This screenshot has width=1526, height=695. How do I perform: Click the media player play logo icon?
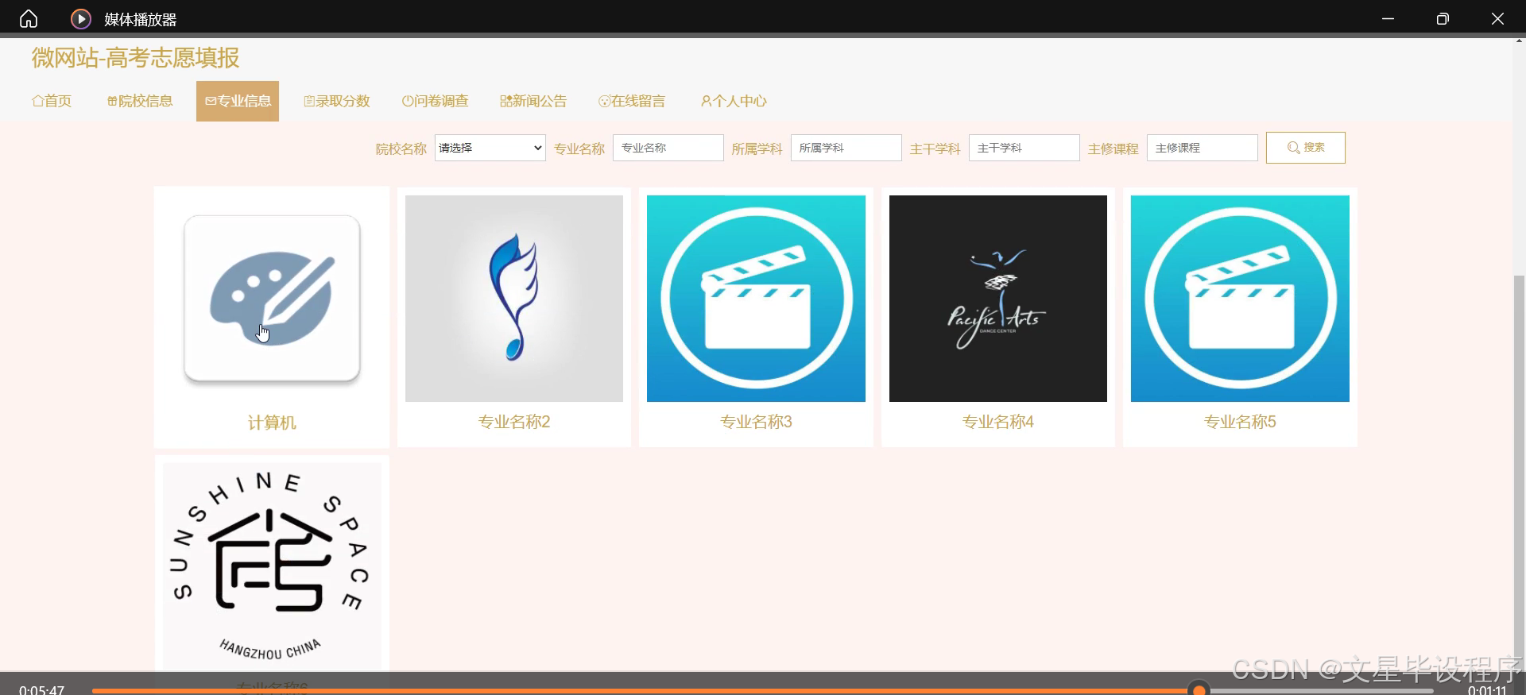pos(81,18)
